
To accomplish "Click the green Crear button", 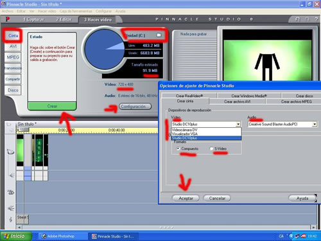I will click(52, 106).
